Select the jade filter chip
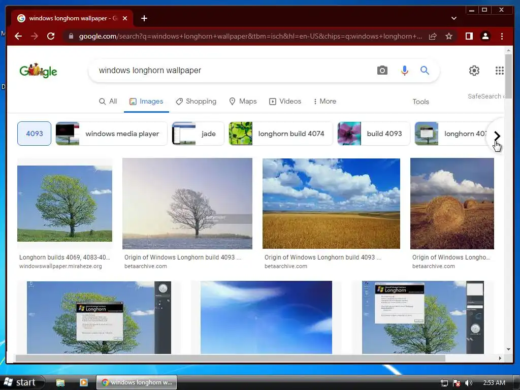The image size is (520, 390). tap(198, 134)
